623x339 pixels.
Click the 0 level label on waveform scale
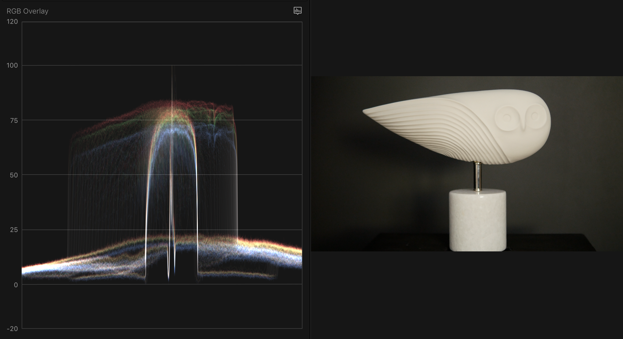coord(16,285)
